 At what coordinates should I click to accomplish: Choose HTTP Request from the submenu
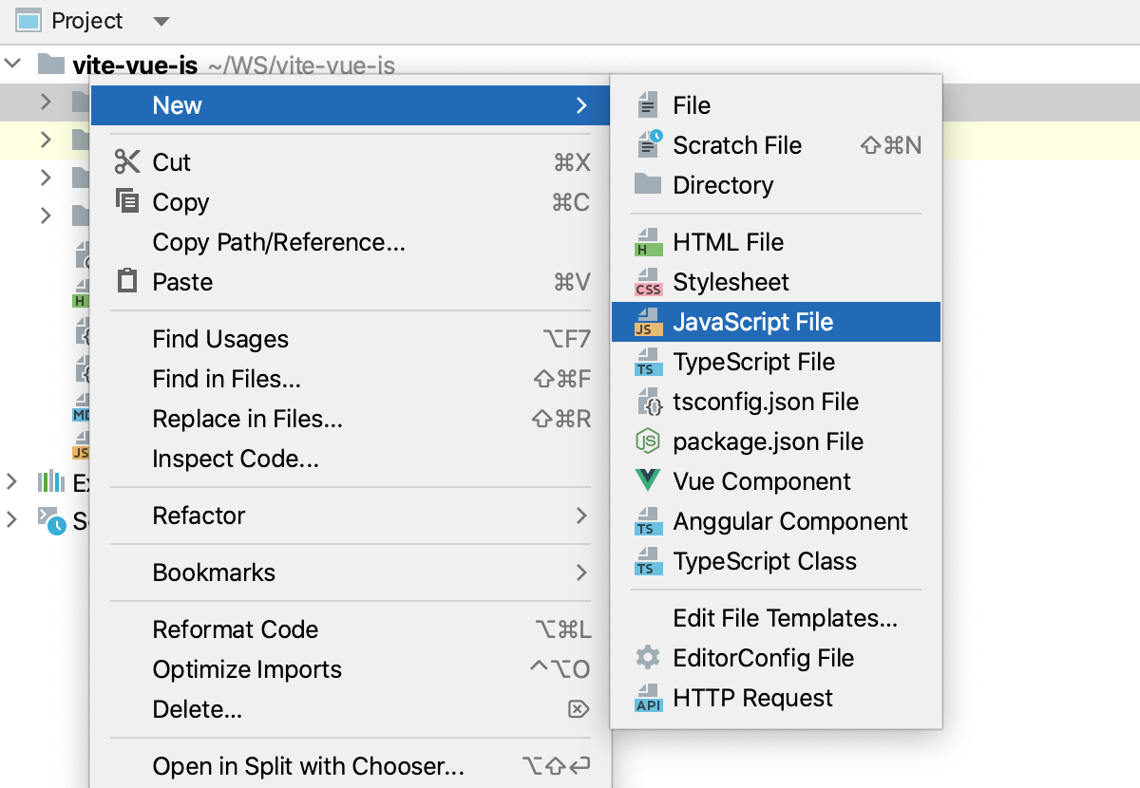pos(753,697)
